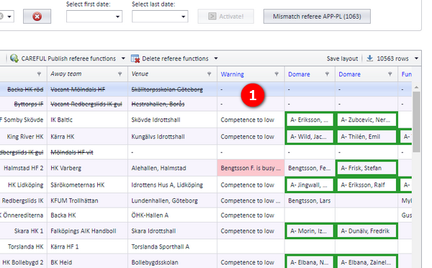Image resolution: width=432 pixels, height=268 pixels.
Task: Click Save layout
Action: [342, 58]
